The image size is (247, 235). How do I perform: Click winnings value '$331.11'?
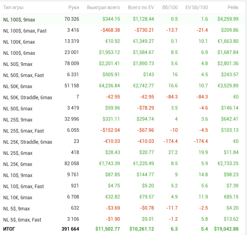point(111,119)
